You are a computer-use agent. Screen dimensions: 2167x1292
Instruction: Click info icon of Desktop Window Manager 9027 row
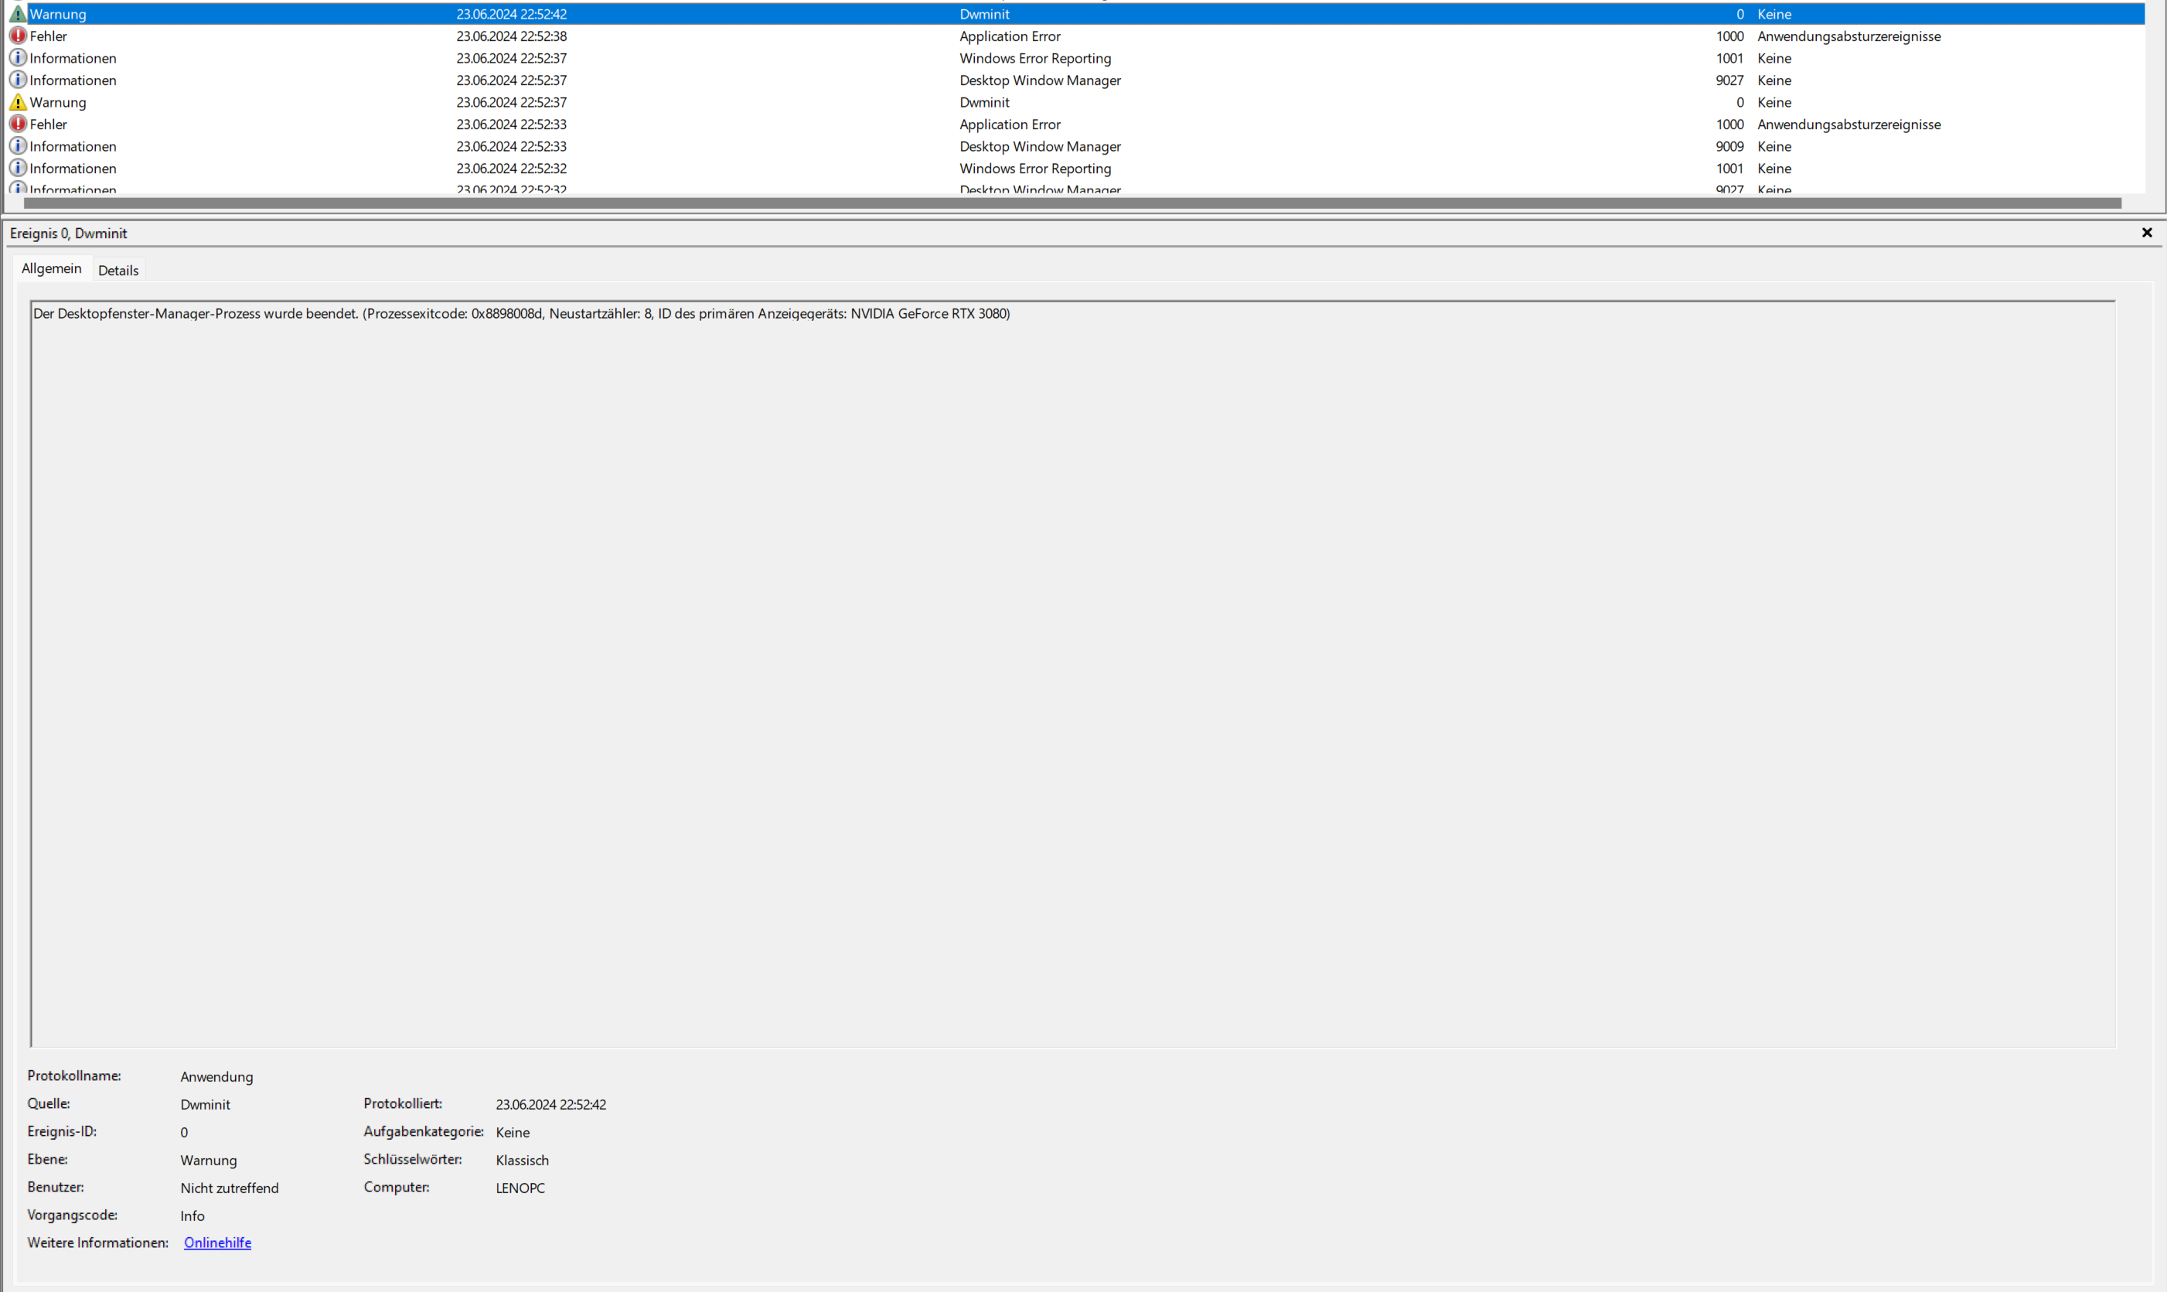coord(18,79)
